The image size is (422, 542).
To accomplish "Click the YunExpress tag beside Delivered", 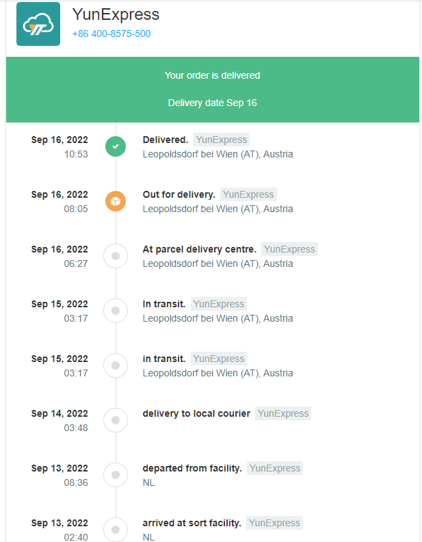I will tap(222, 140).
